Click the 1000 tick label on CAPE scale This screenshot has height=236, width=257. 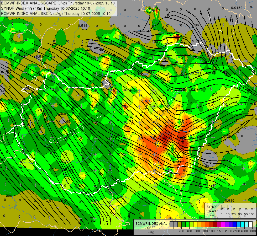point(213,231)
